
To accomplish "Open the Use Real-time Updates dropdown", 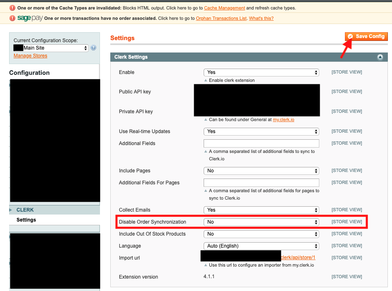I will tap(261, 131).
